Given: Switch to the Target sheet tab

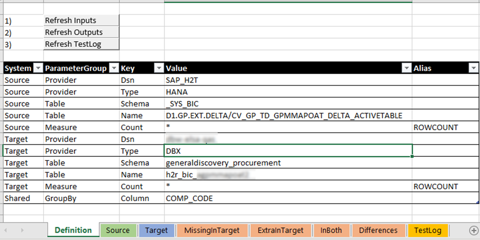Looking at the screenshot, I should (x=157, y=230).
